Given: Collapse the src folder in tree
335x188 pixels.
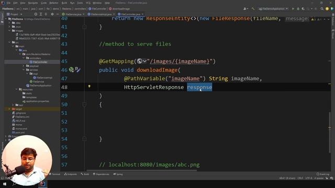Looking at the screenshot, I should click(x=9, y=42).
